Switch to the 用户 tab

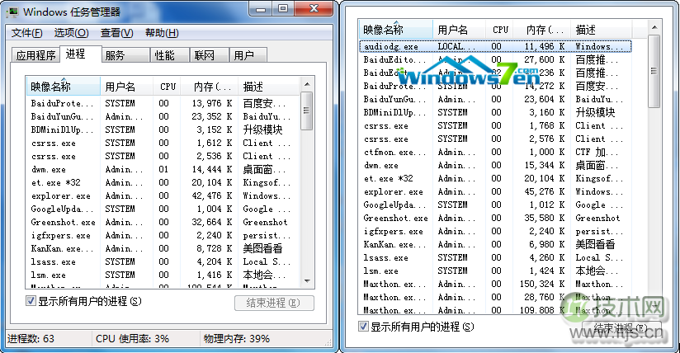pos(248,55)
